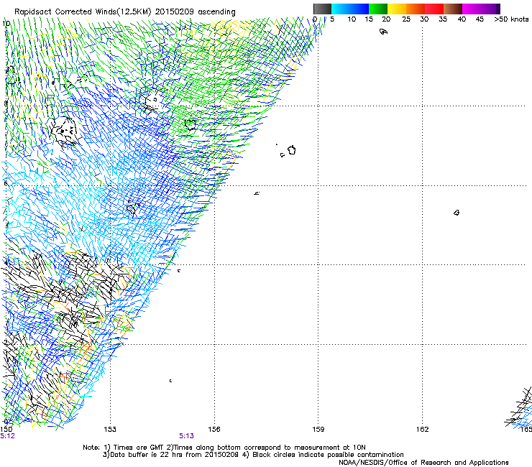Click the "25" legend scale label
This screenshot has height=467, width=532.
(x=406, y=19)
